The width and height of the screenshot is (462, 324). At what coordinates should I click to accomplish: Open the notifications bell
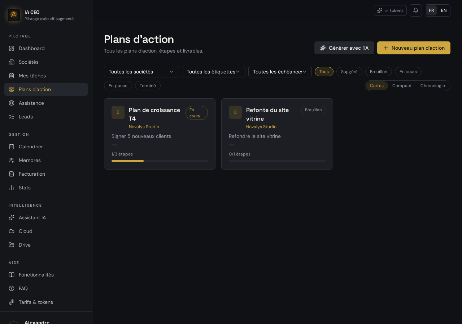coord(416,10)
